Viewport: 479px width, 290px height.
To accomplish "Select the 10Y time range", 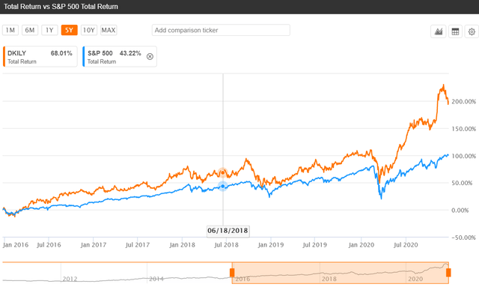I will pos(89,30).
